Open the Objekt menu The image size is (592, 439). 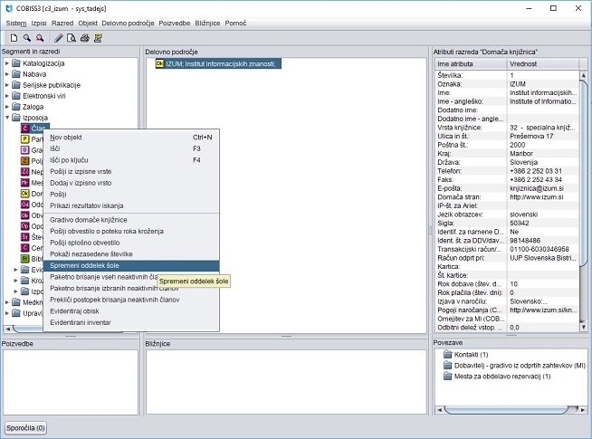[x=88, y=24]
